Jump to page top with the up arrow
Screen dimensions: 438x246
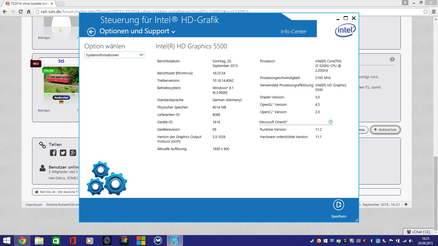tap(406, 204)
